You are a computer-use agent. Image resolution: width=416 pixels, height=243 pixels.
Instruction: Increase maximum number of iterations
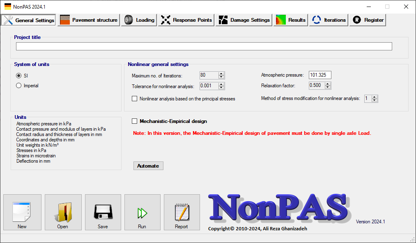point(221,73)
